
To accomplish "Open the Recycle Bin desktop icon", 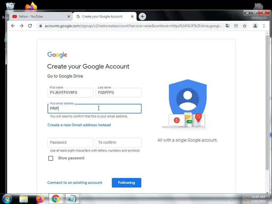I will 10,6.
